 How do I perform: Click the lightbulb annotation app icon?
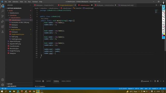tap(163, 3)
